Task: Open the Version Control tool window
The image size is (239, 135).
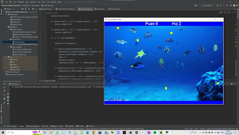Action: [x=10, y=126]
